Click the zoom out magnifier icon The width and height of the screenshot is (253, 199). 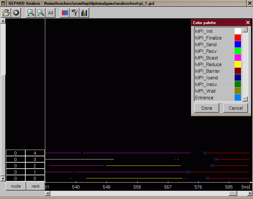[x=40, y=13]
